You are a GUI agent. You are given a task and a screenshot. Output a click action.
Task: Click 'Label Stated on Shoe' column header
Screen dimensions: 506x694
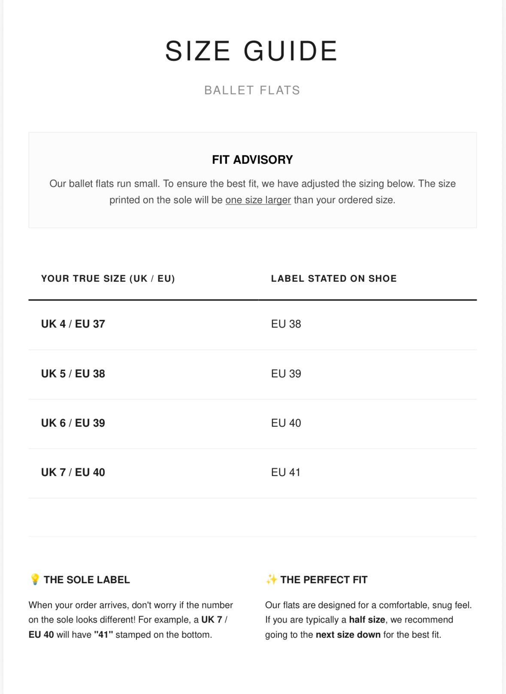click(x=334, y=278)
